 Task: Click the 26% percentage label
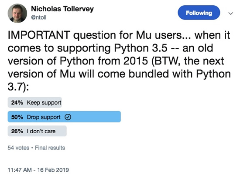click(17, 131)
